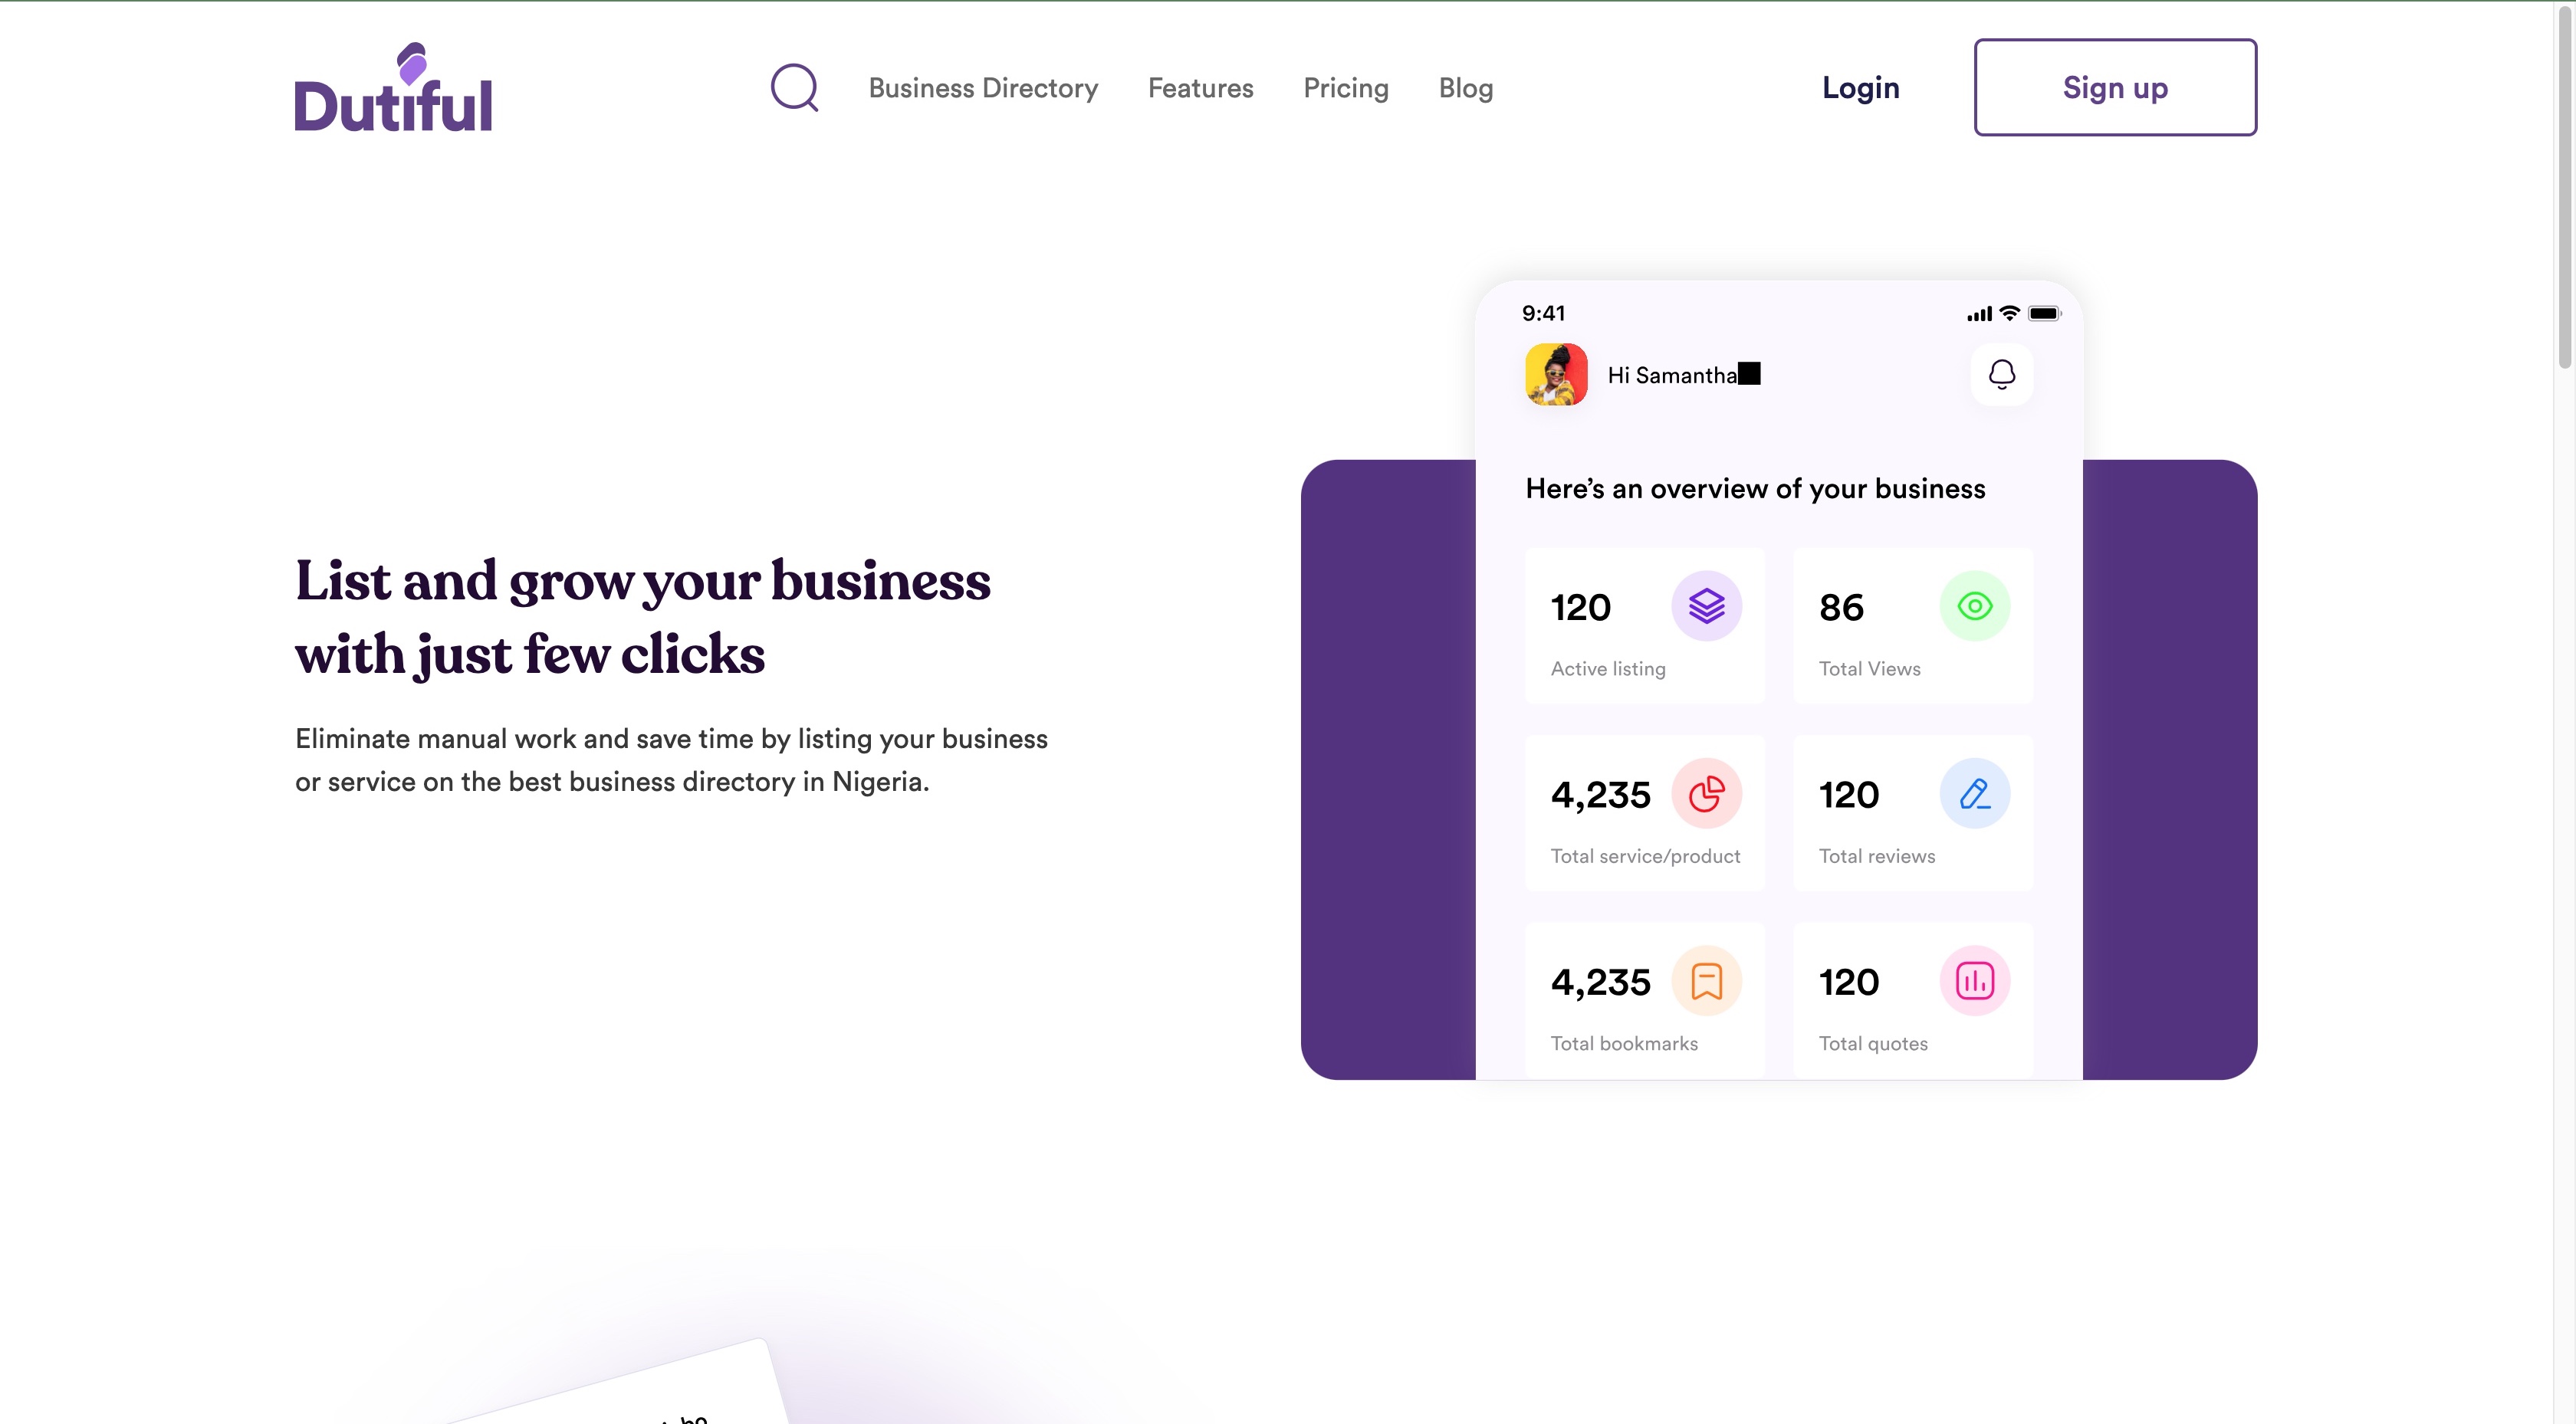Screen dimensions: 2576x1424
Task: Click the purple layers icon beside Active listing
Action: pyautogui.click(x=1706, y=606)
